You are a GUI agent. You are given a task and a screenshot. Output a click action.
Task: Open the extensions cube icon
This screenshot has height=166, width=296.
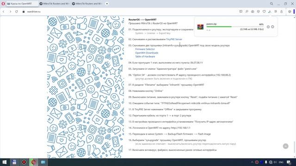(290, 12)
